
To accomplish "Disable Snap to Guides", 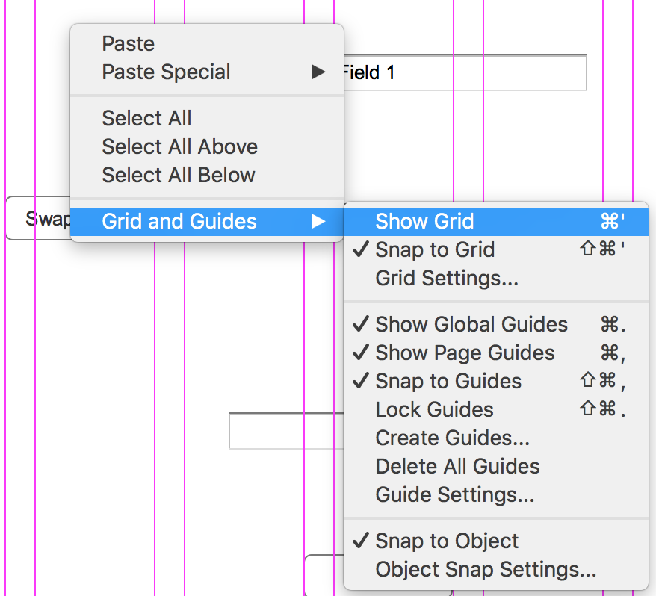I will (x=448, y=382).
